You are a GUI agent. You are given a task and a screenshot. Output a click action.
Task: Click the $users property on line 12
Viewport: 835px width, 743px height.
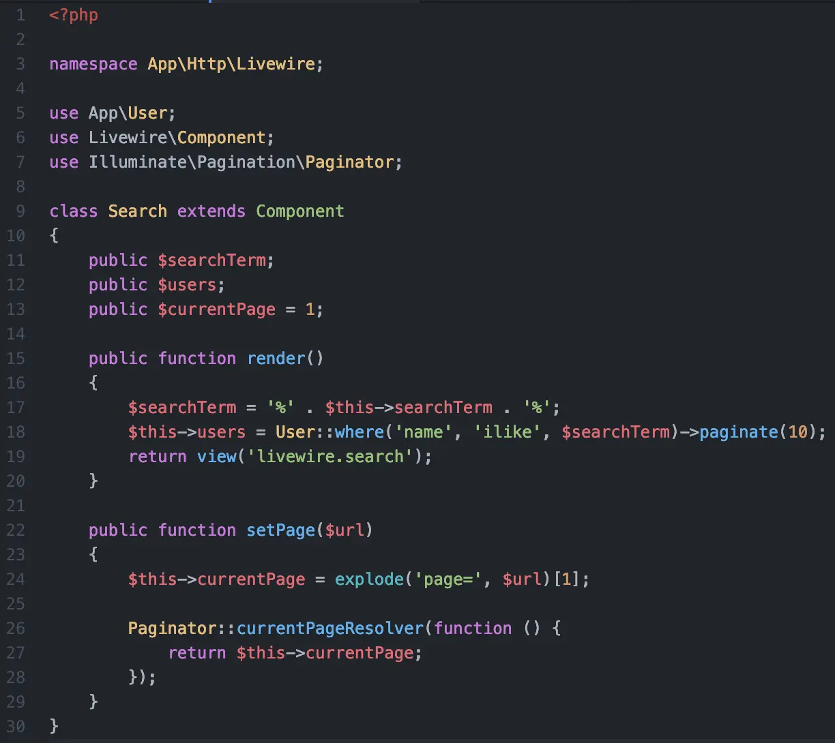pyautogui.click(x=187, y=285)
